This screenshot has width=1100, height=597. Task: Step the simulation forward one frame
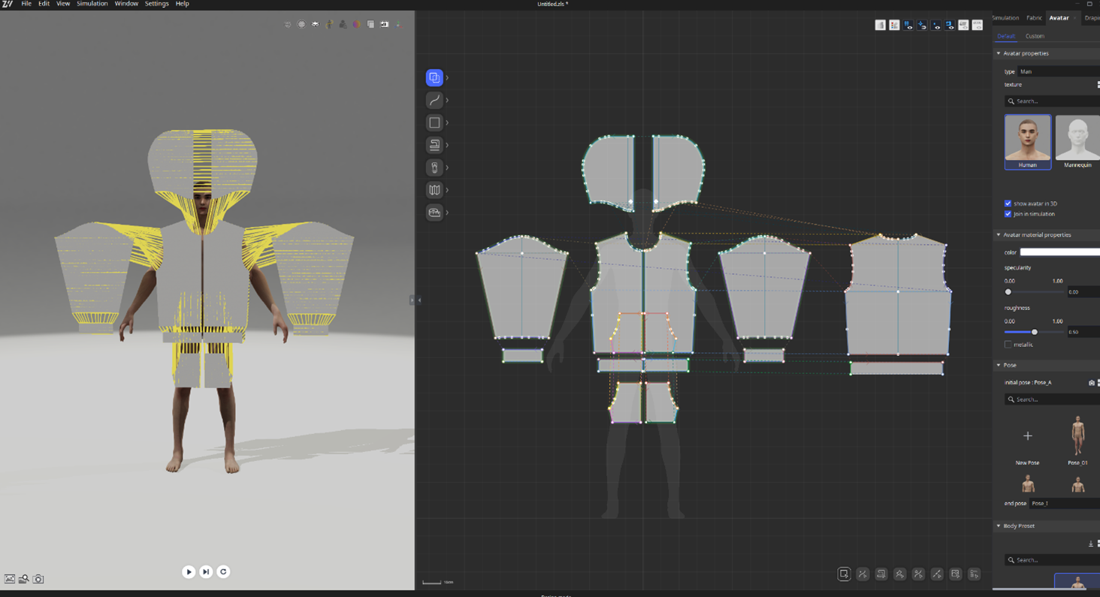coord(206,571)
